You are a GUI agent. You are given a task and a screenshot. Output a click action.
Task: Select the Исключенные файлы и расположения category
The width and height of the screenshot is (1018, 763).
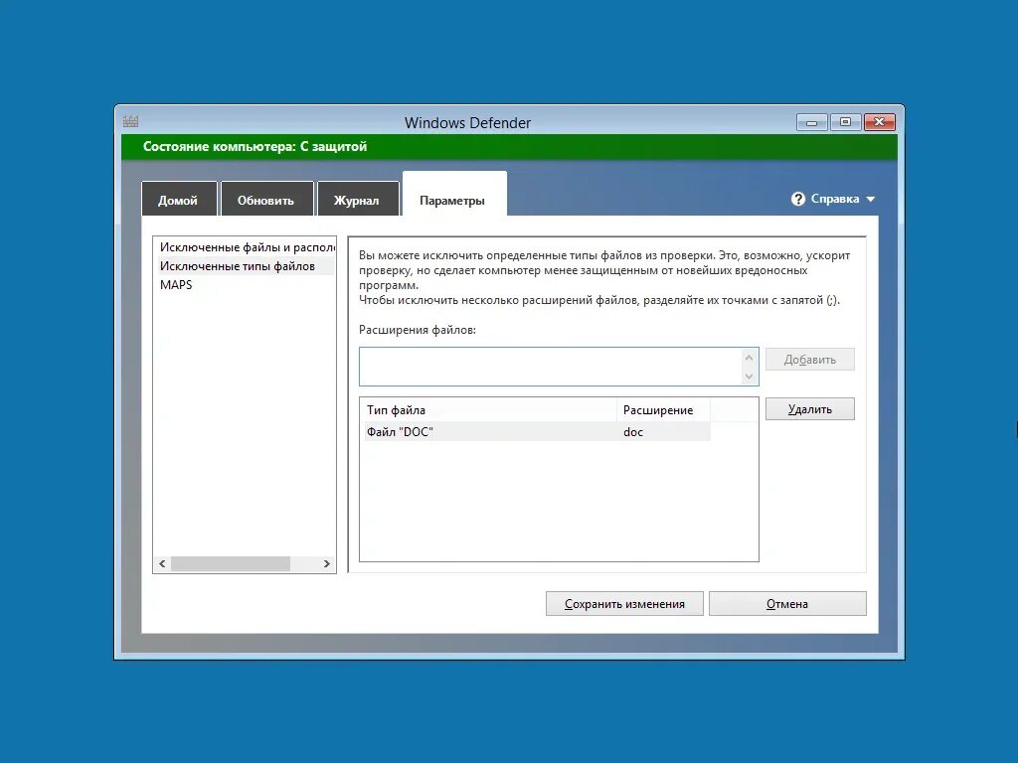point(239,245)
